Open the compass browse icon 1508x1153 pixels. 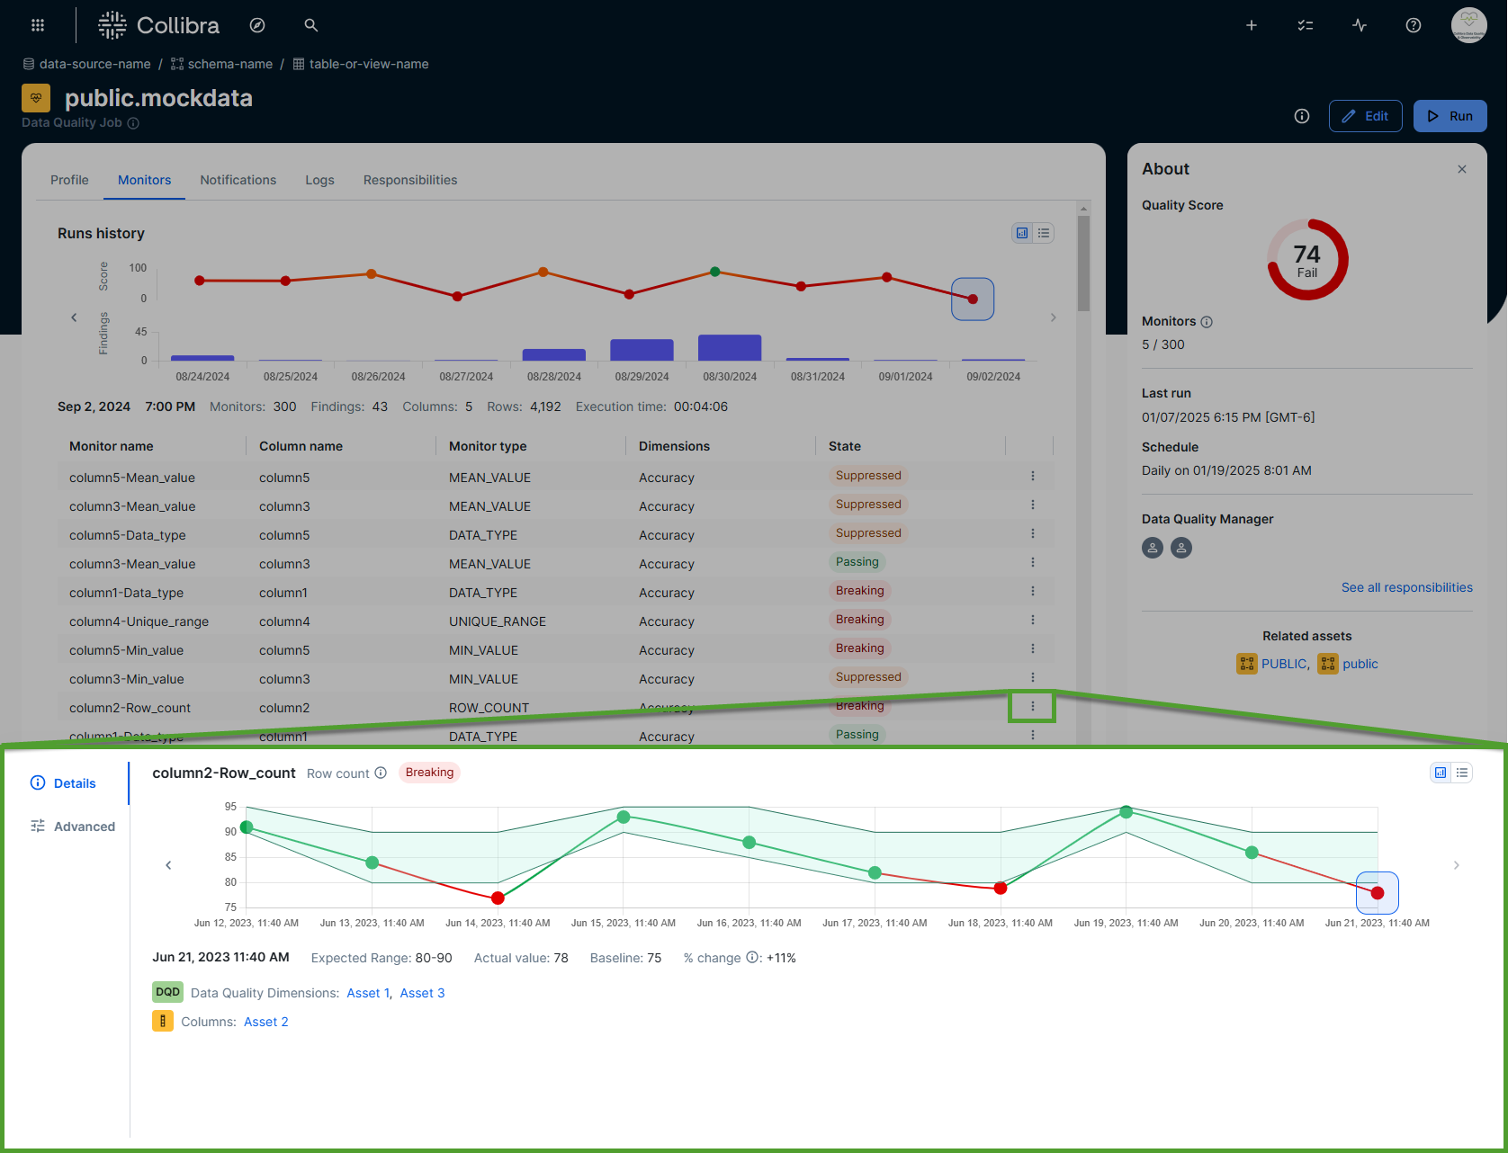(x=257, y=25)
